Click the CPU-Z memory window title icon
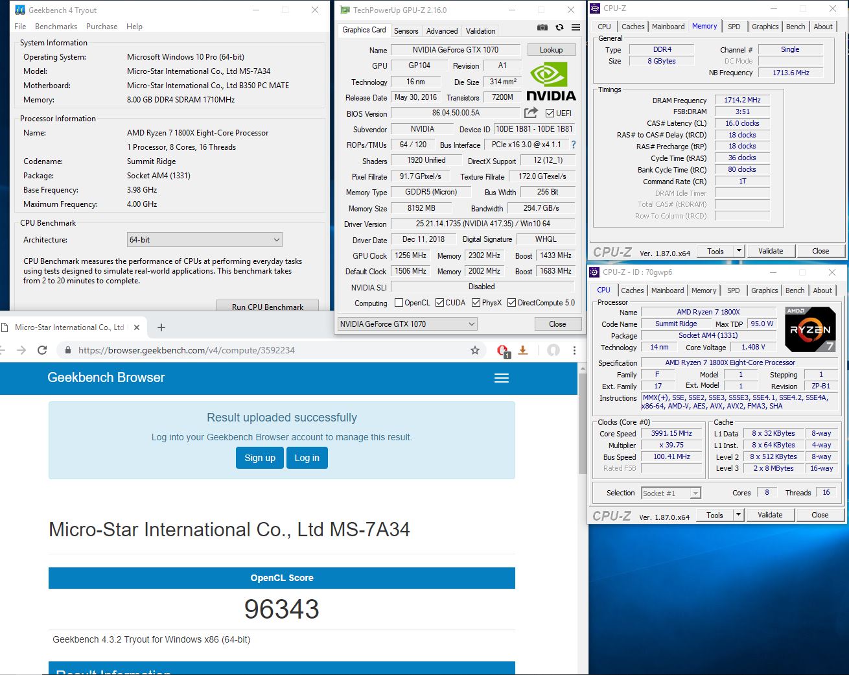The width and height of the screenshot is (849, 675). point(595,8)
